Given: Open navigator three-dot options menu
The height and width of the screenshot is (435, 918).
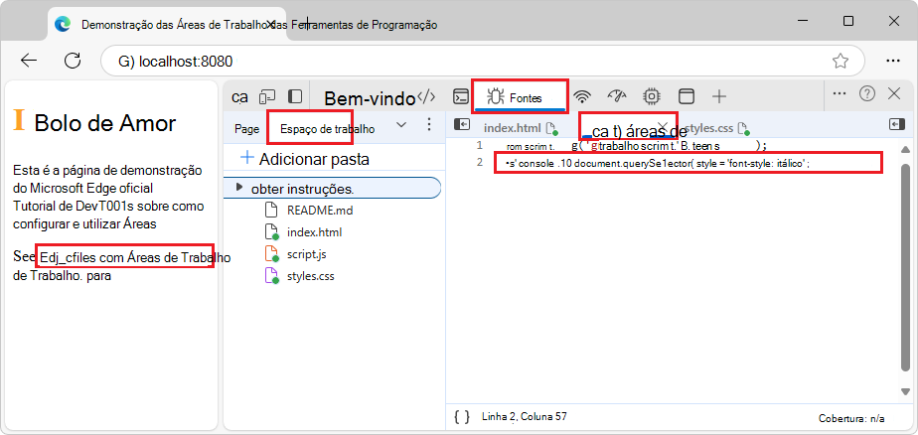Looking at the screenshot, I should [x=429, y=125].
